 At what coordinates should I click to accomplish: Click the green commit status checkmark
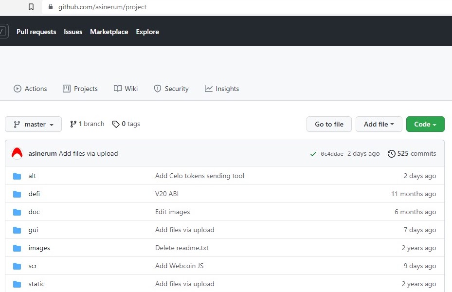click(x=313, y=154)
